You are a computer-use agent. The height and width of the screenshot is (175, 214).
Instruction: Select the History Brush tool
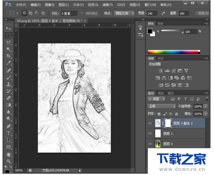point(9,91)
